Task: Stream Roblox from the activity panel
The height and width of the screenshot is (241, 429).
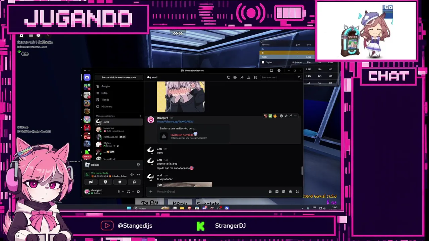Action: [x=138, y=165]
